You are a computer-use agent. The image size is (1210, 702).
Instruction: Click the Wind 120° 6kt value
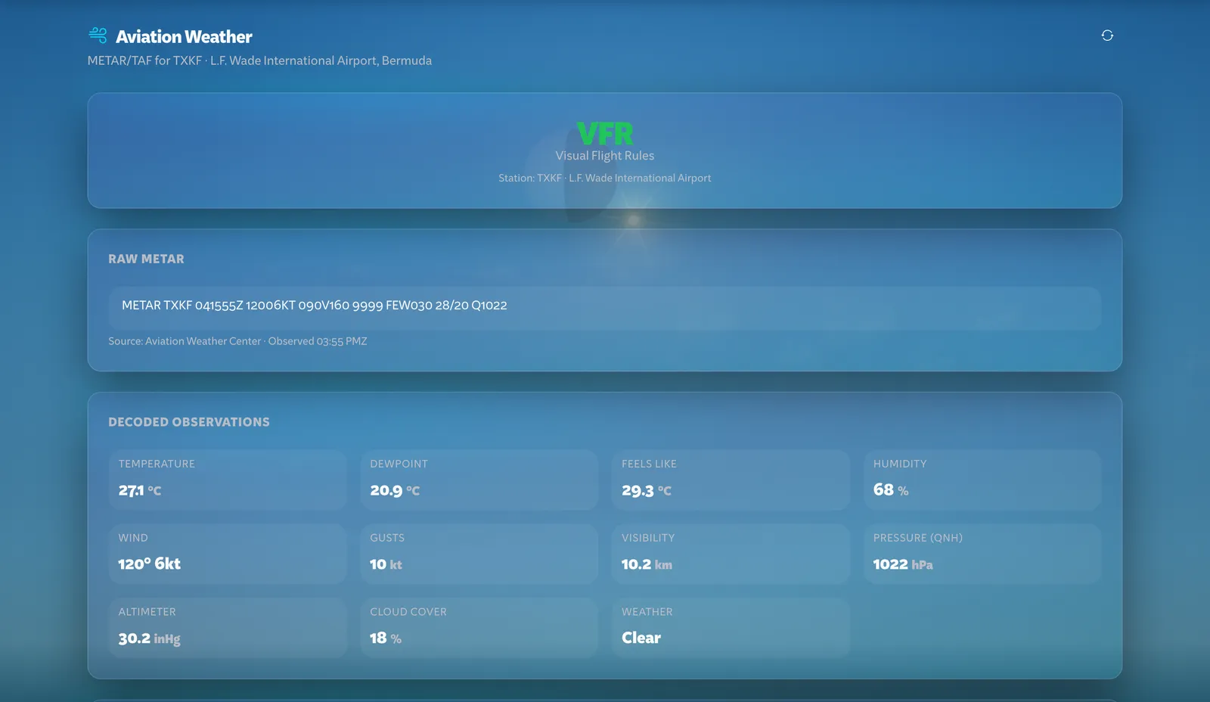point(150,564)
